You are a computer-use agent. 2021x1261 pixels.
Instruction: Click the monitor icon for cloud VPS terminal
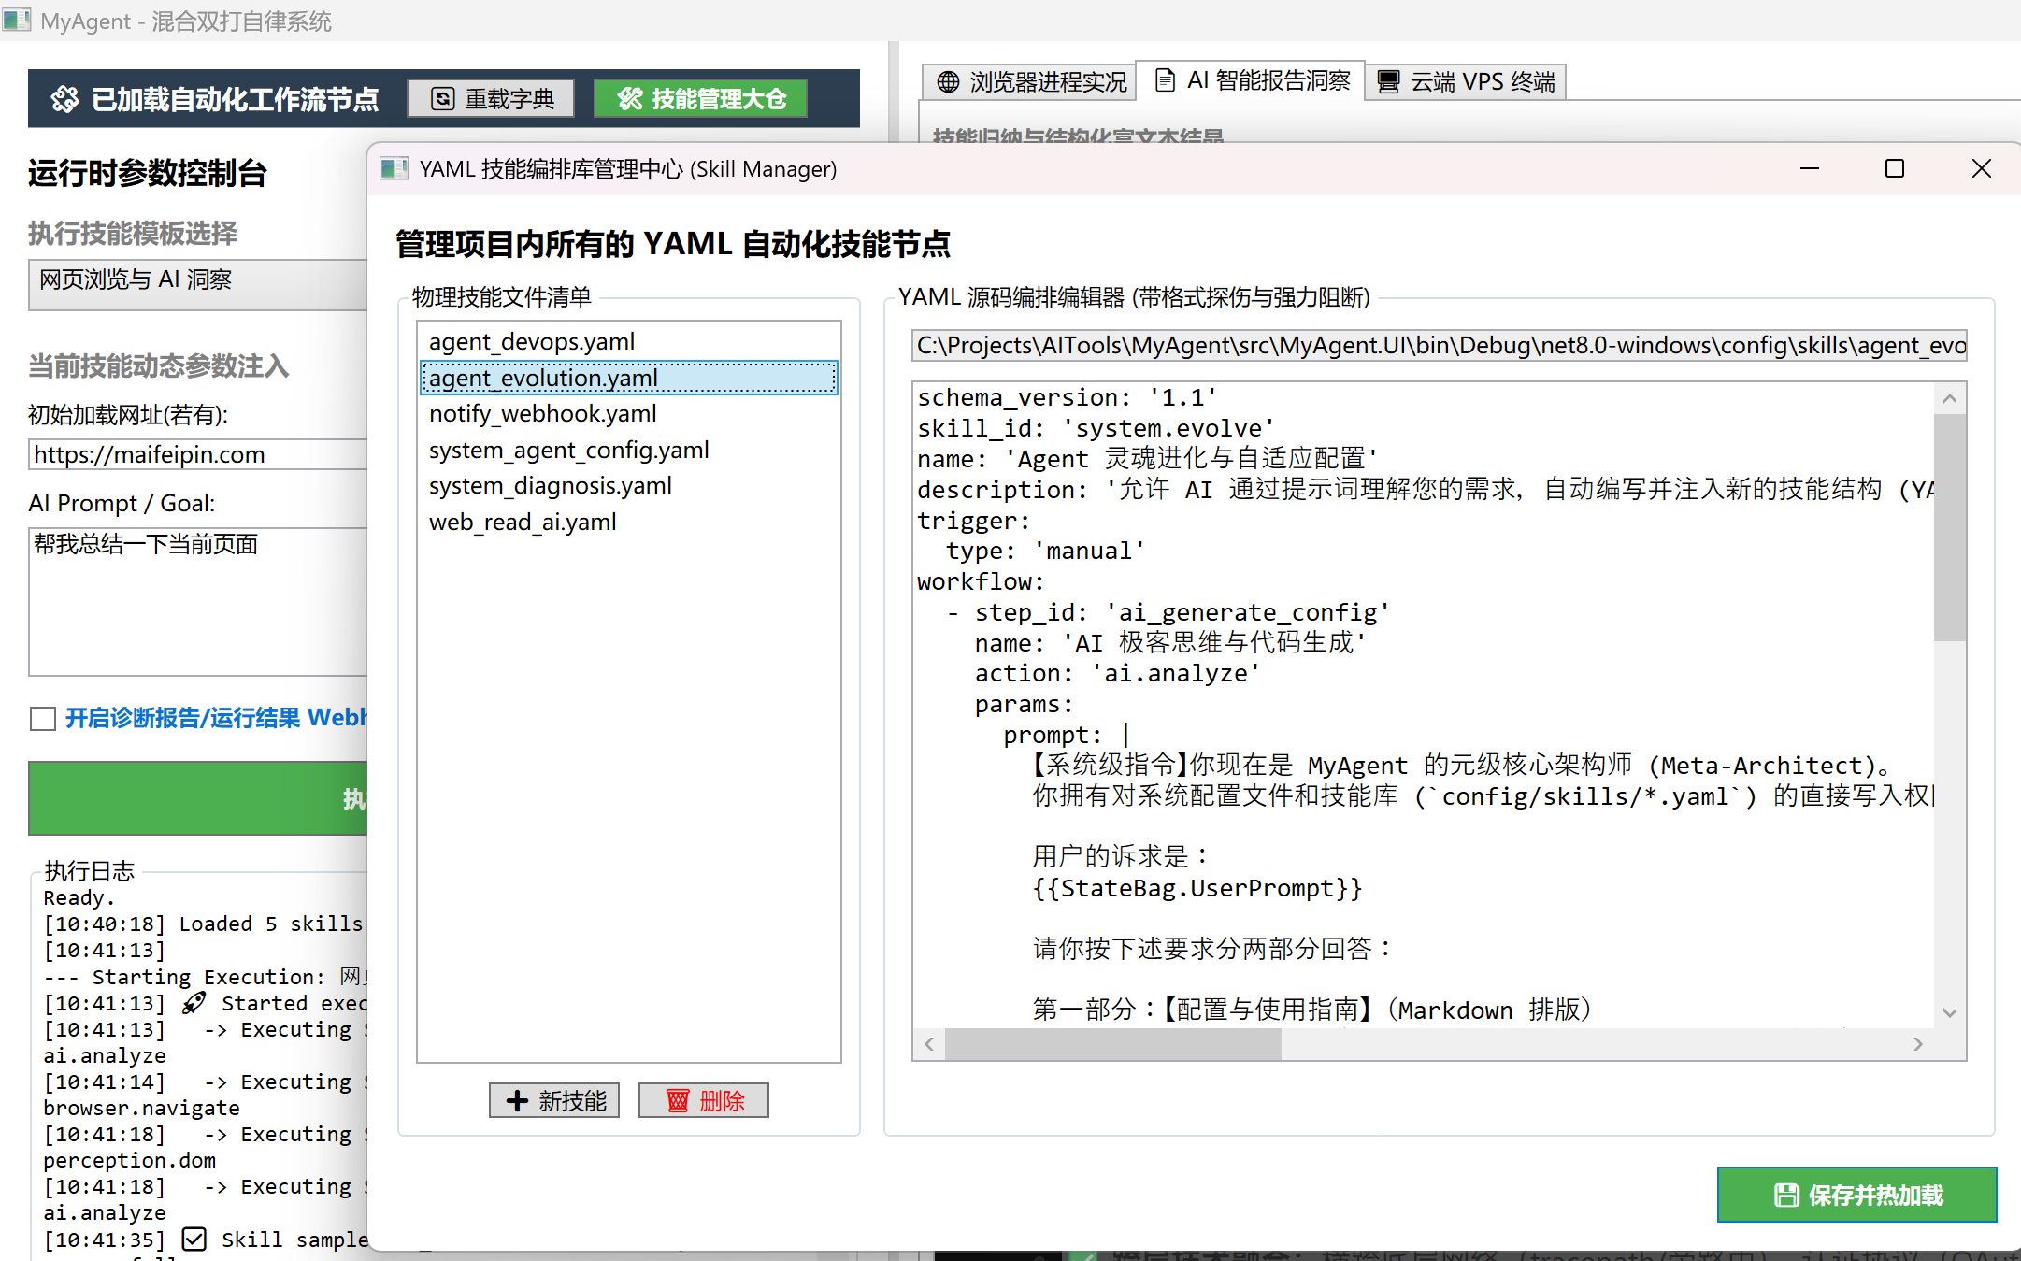(1389, 82)
